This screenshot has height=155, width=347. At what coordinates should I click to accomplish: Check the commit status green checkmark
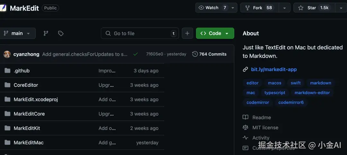(x=136, y=54)
